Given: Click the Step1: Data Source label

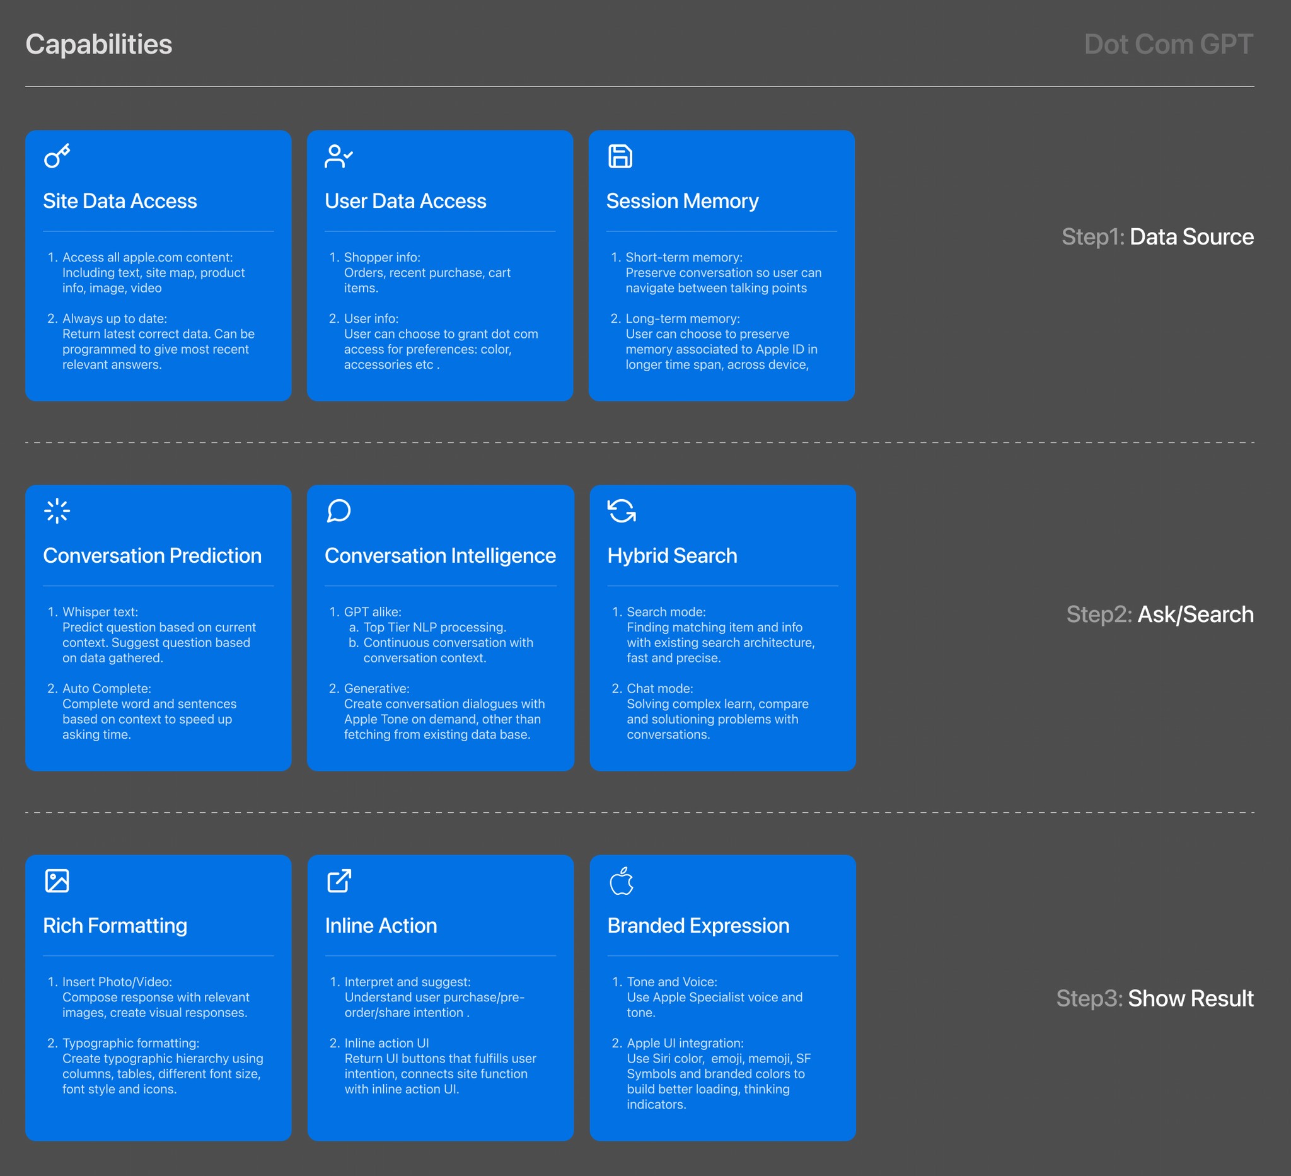Looking at the screenshot, I should point(1158,237).
